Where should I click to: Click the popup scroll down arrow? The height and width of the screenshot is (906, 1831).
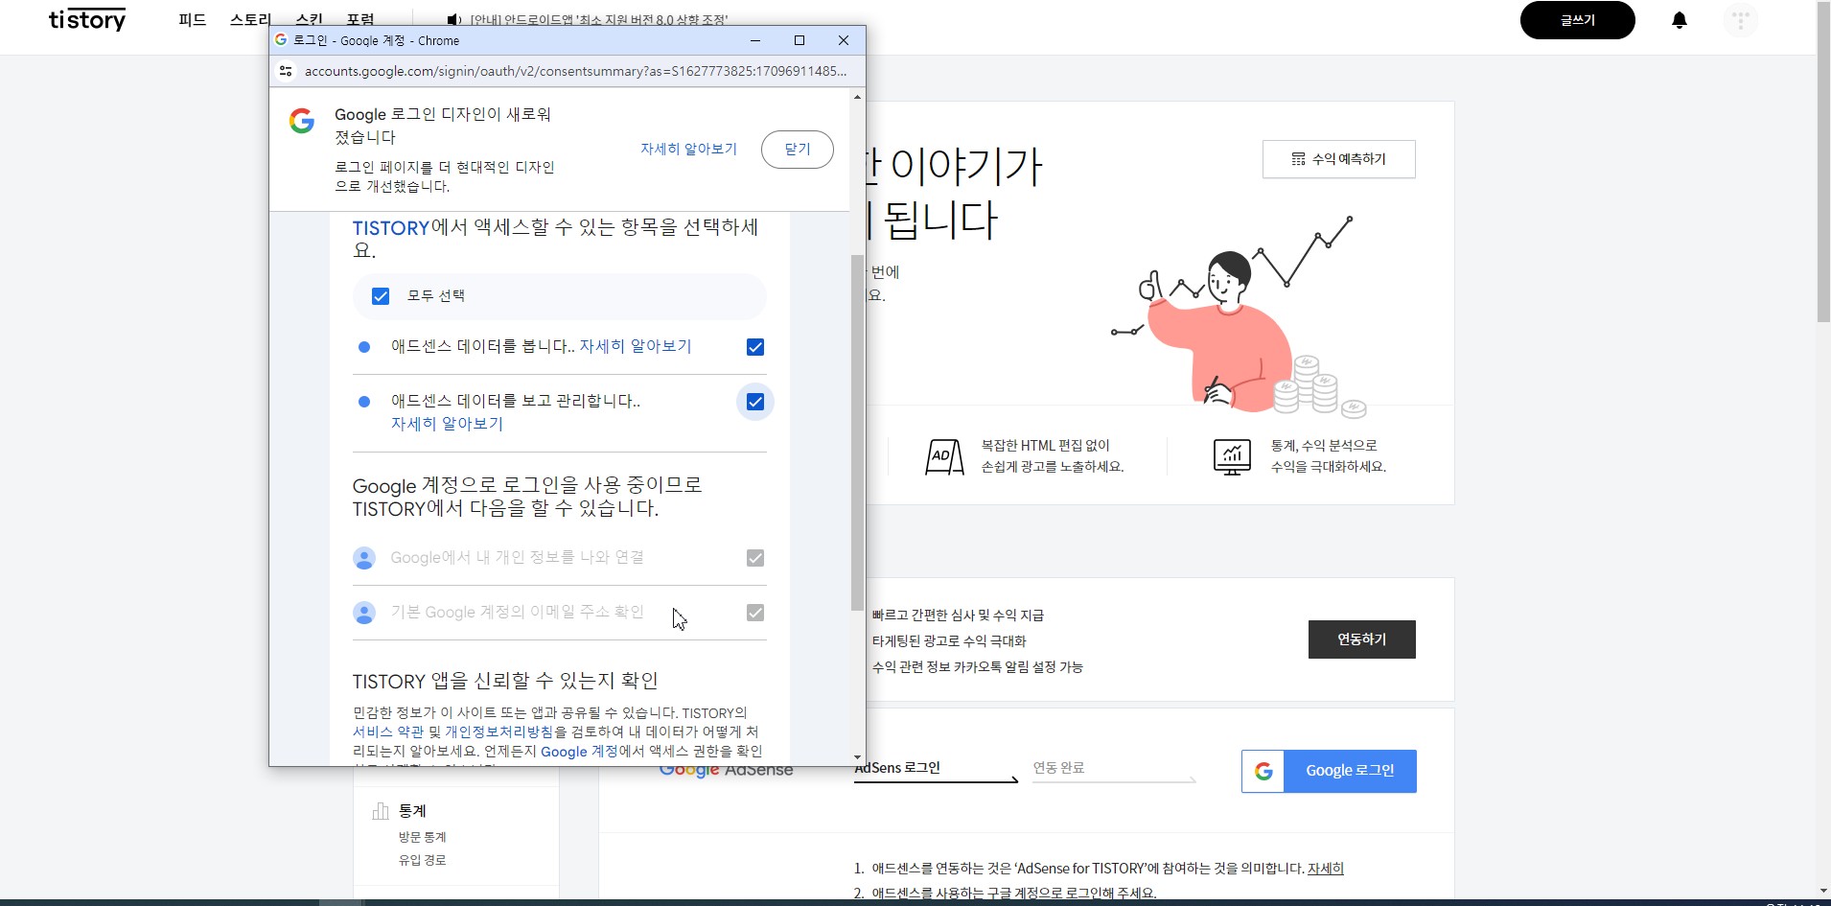[x=857, y=757]
